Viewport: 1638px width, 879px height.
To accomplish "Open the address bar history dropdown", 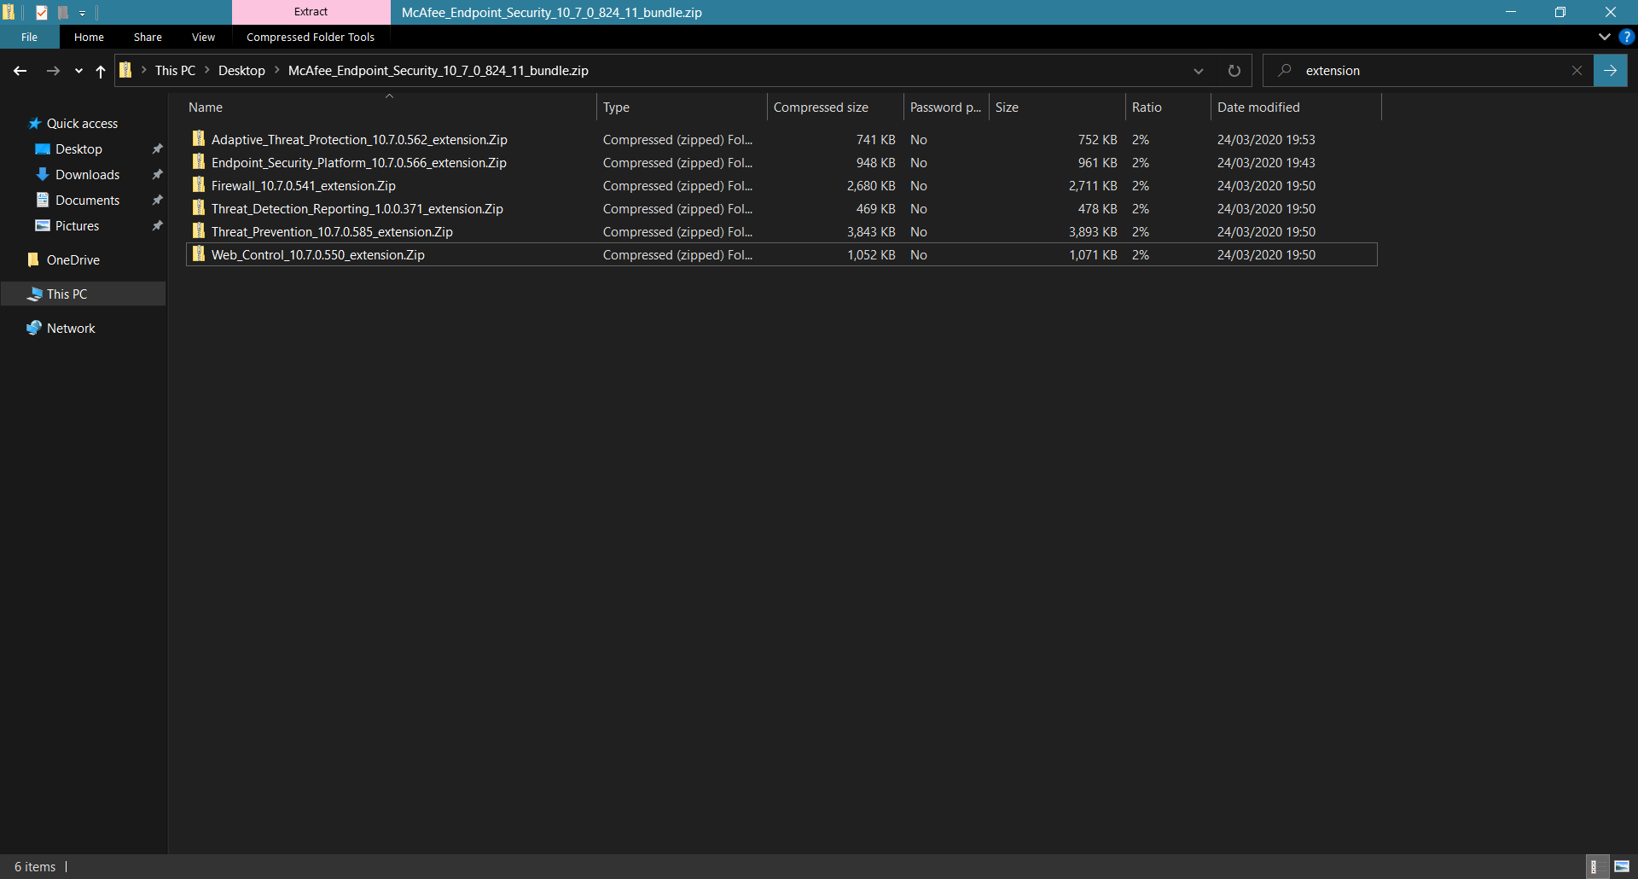I will 1198,71.
